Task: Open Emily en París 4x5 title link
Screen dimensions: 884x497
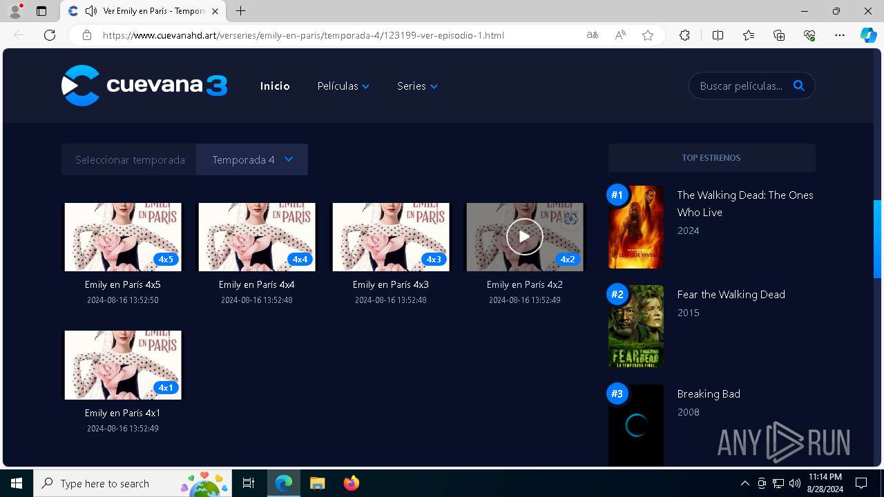Action: [x=123, y=284]
